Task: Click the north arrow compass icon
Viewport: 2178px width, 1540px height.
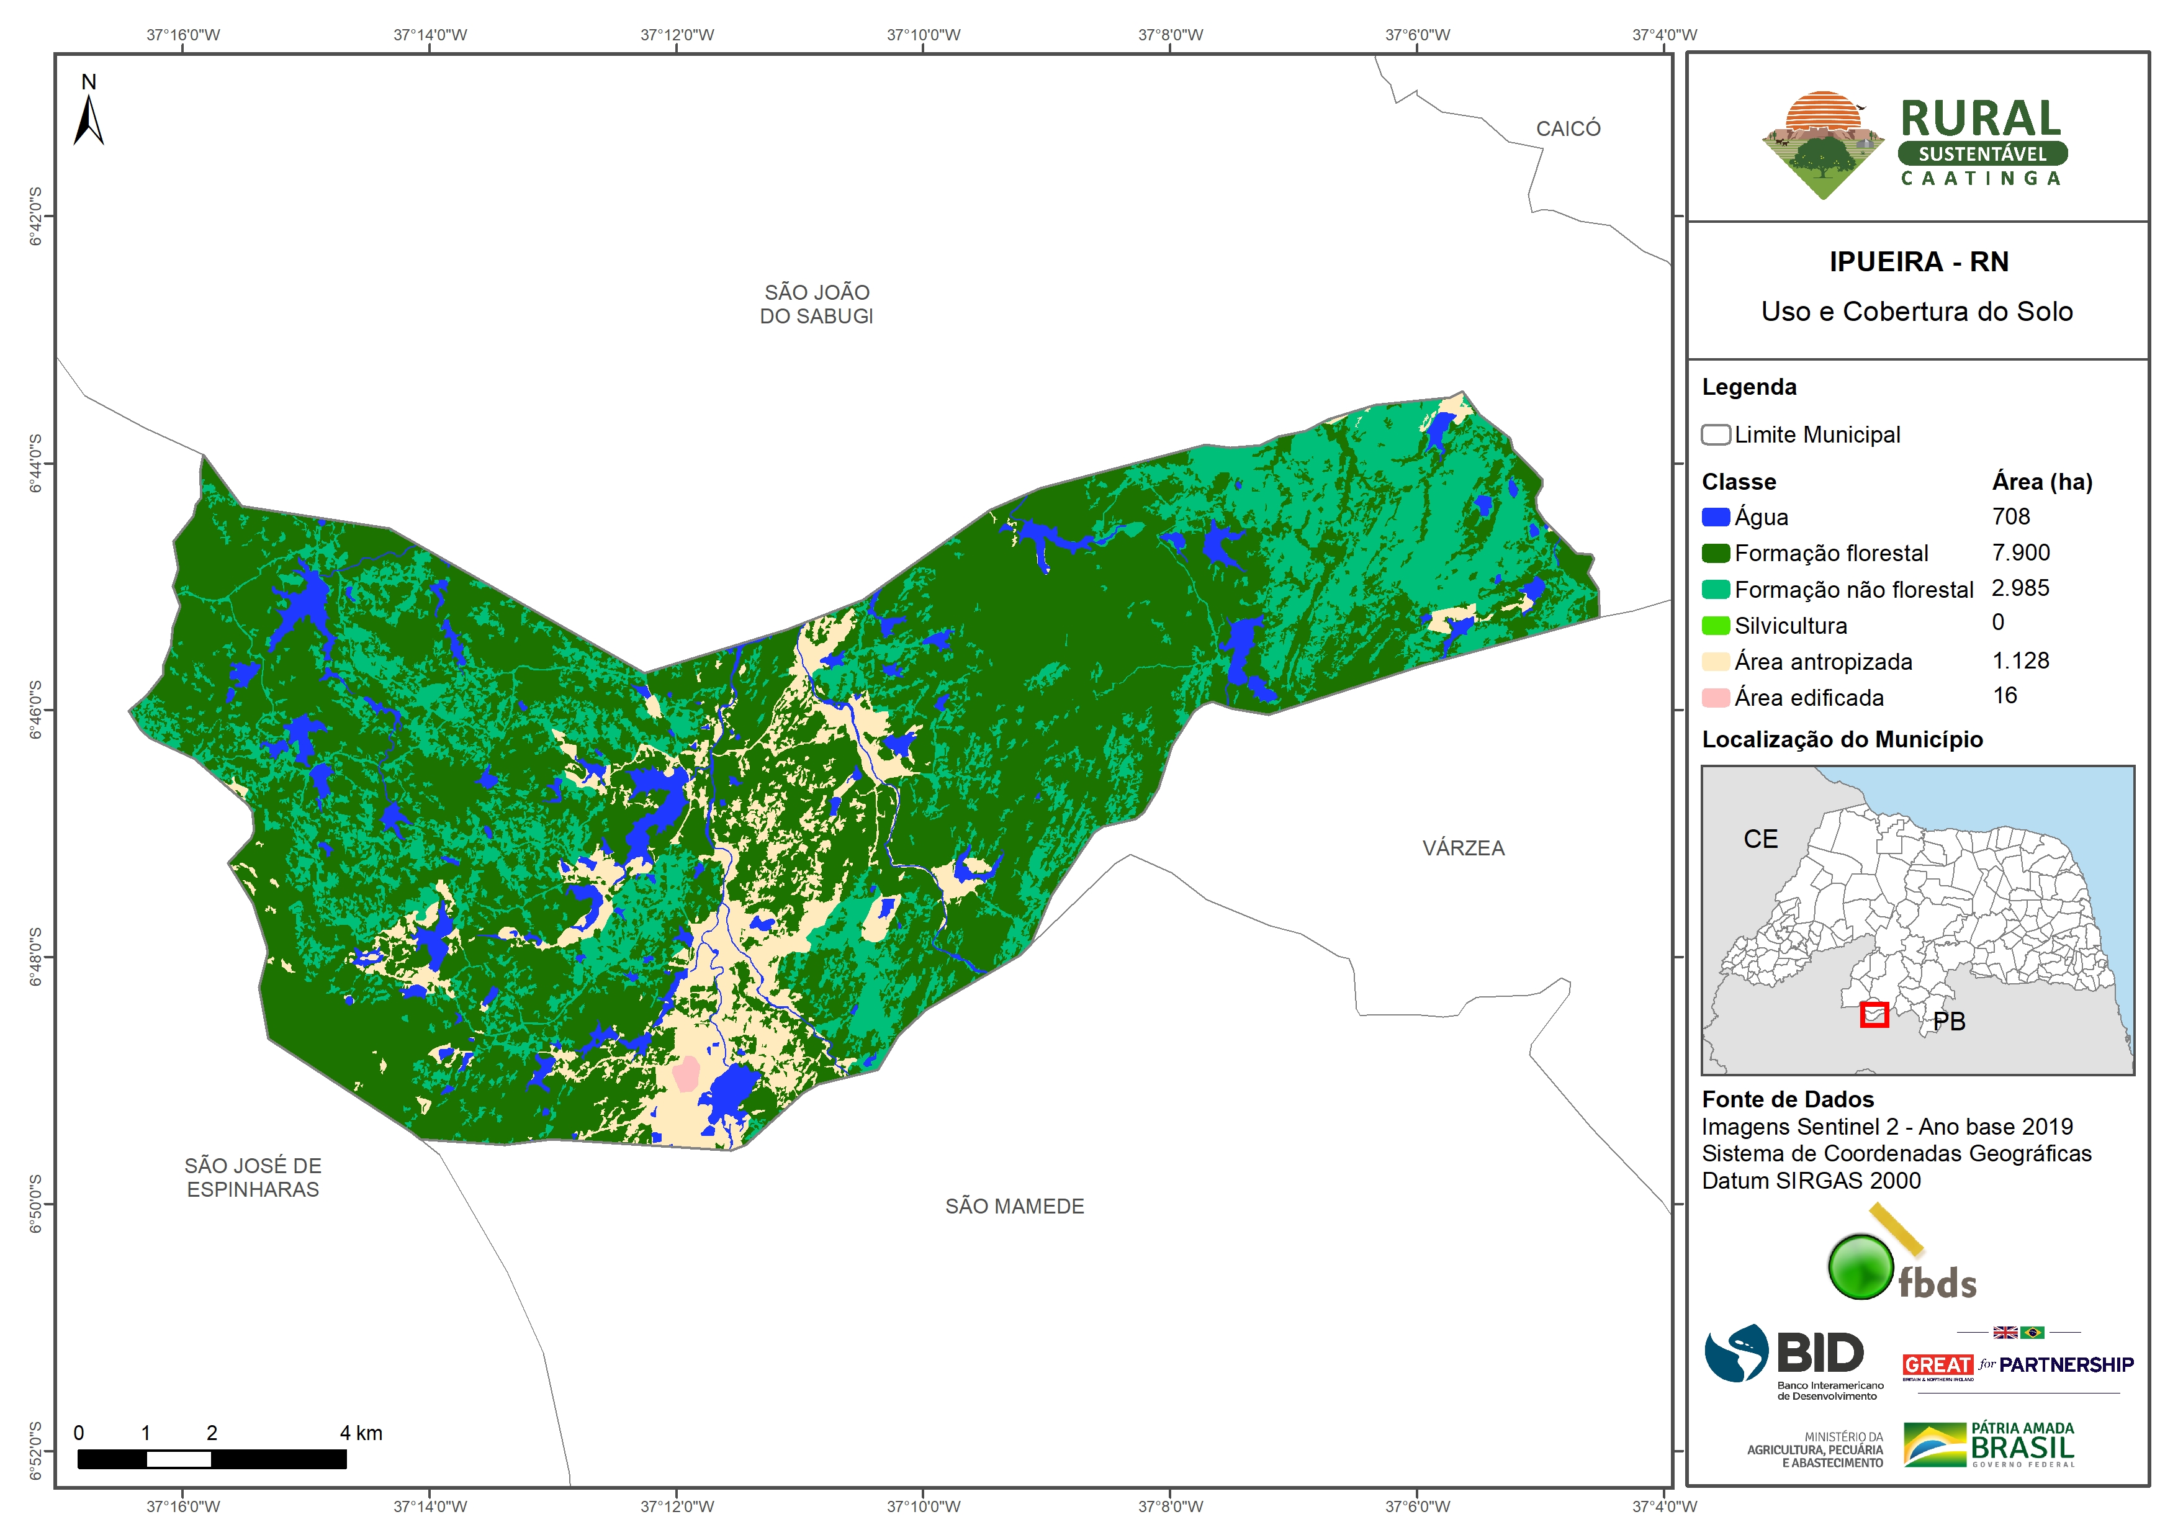Action: coord(88,120)
